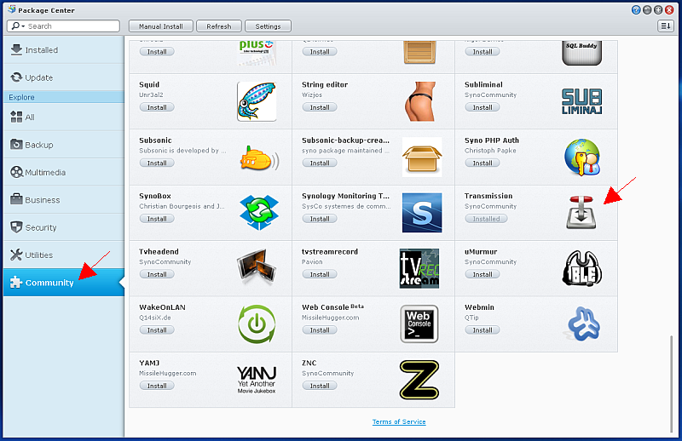The height and width of the screenshot is (441, 682).
Task: Install the Subsonic package
Action: (157, 163)
